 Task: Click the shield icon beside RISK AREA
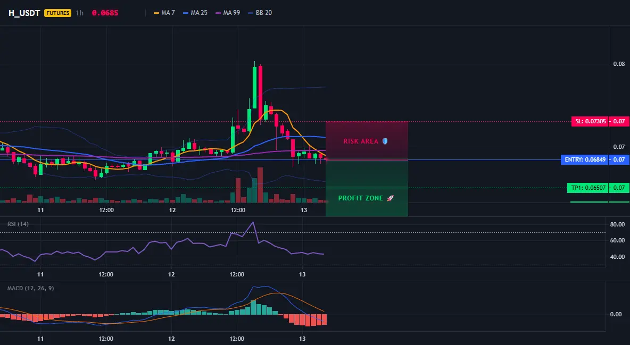coord(385,141)
